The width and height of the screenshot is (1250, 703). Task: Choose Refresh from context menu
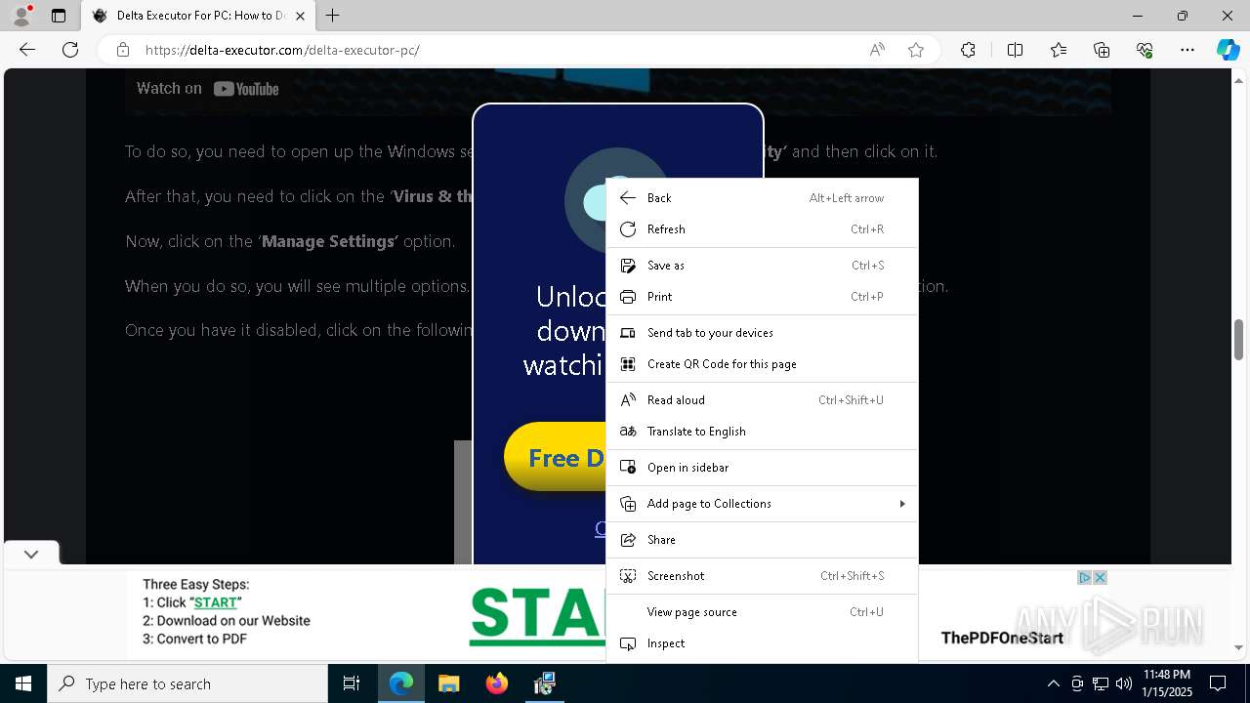pos(762,229)
